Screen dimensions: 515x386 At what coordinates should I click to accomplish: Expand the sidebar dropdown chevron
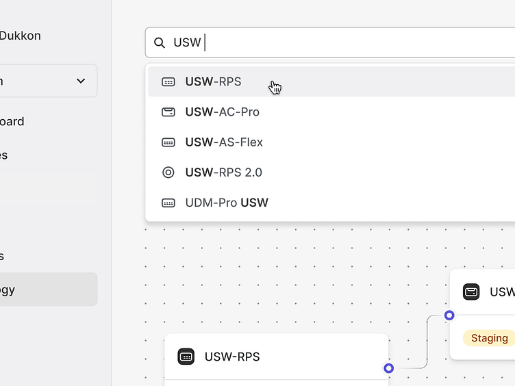(x=81, y=81)
